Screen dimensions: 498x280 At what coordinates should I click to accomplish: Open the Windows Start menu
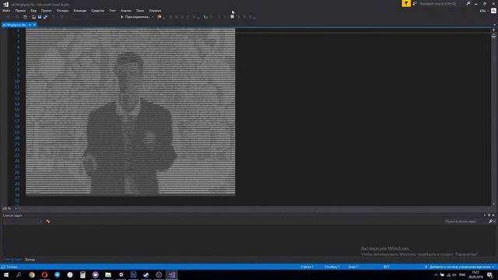6,275
